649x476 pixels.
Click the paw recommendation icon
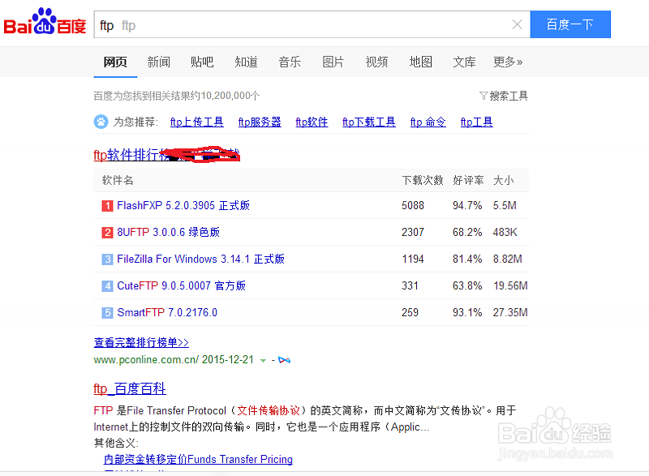pos(101,122)
